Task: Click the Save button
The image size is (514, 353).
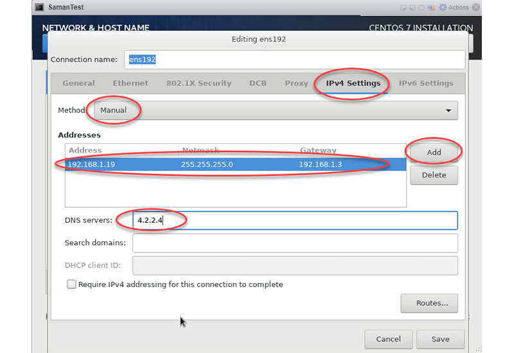Action: 440,339
